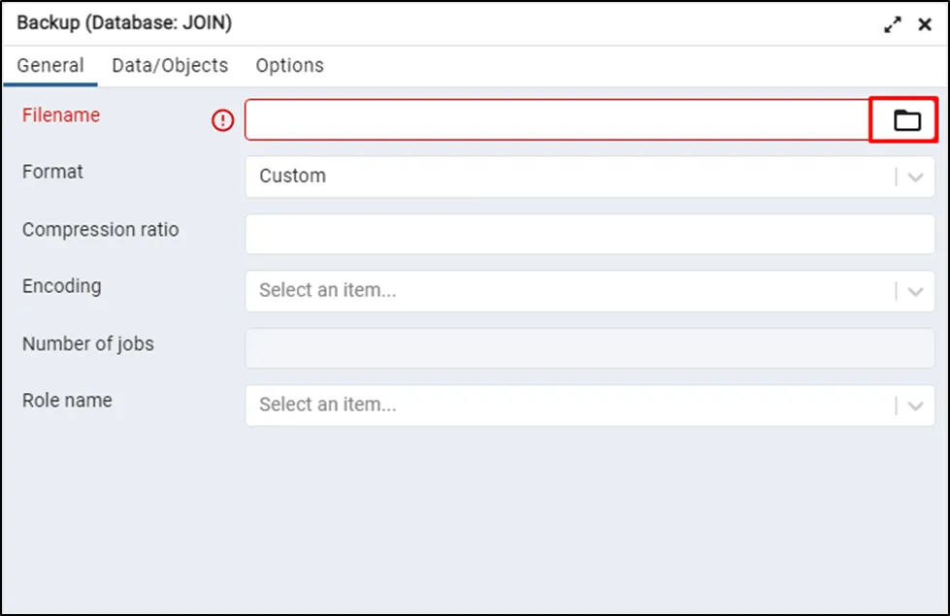The width and height of the screenshot is (950, 616).
Task: Open the Encoding select box
Action: (568, 291)
